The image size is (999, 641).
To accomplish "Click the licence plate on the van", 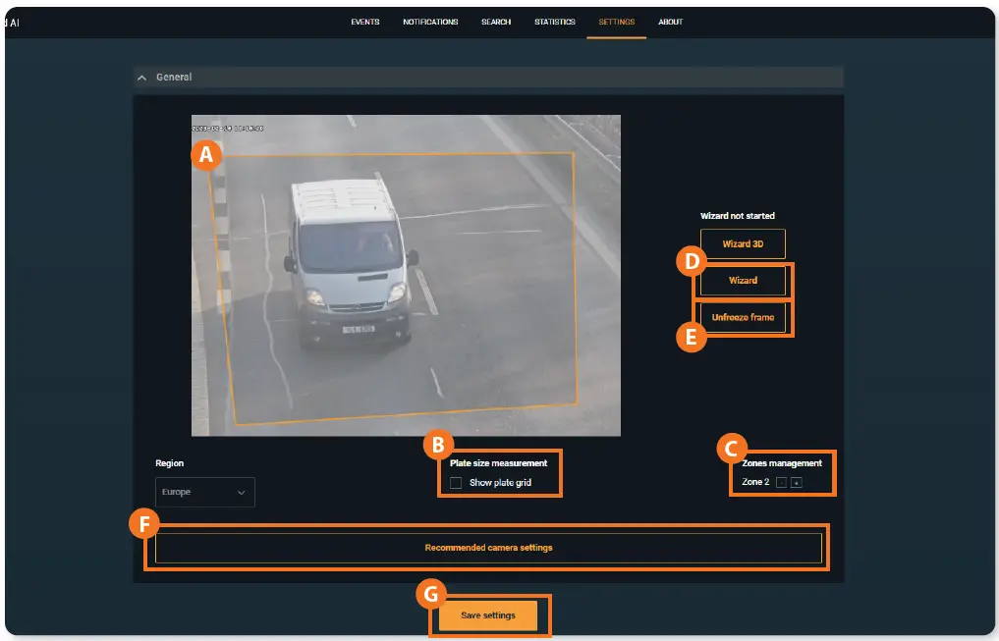I will [x=357, y=329].
